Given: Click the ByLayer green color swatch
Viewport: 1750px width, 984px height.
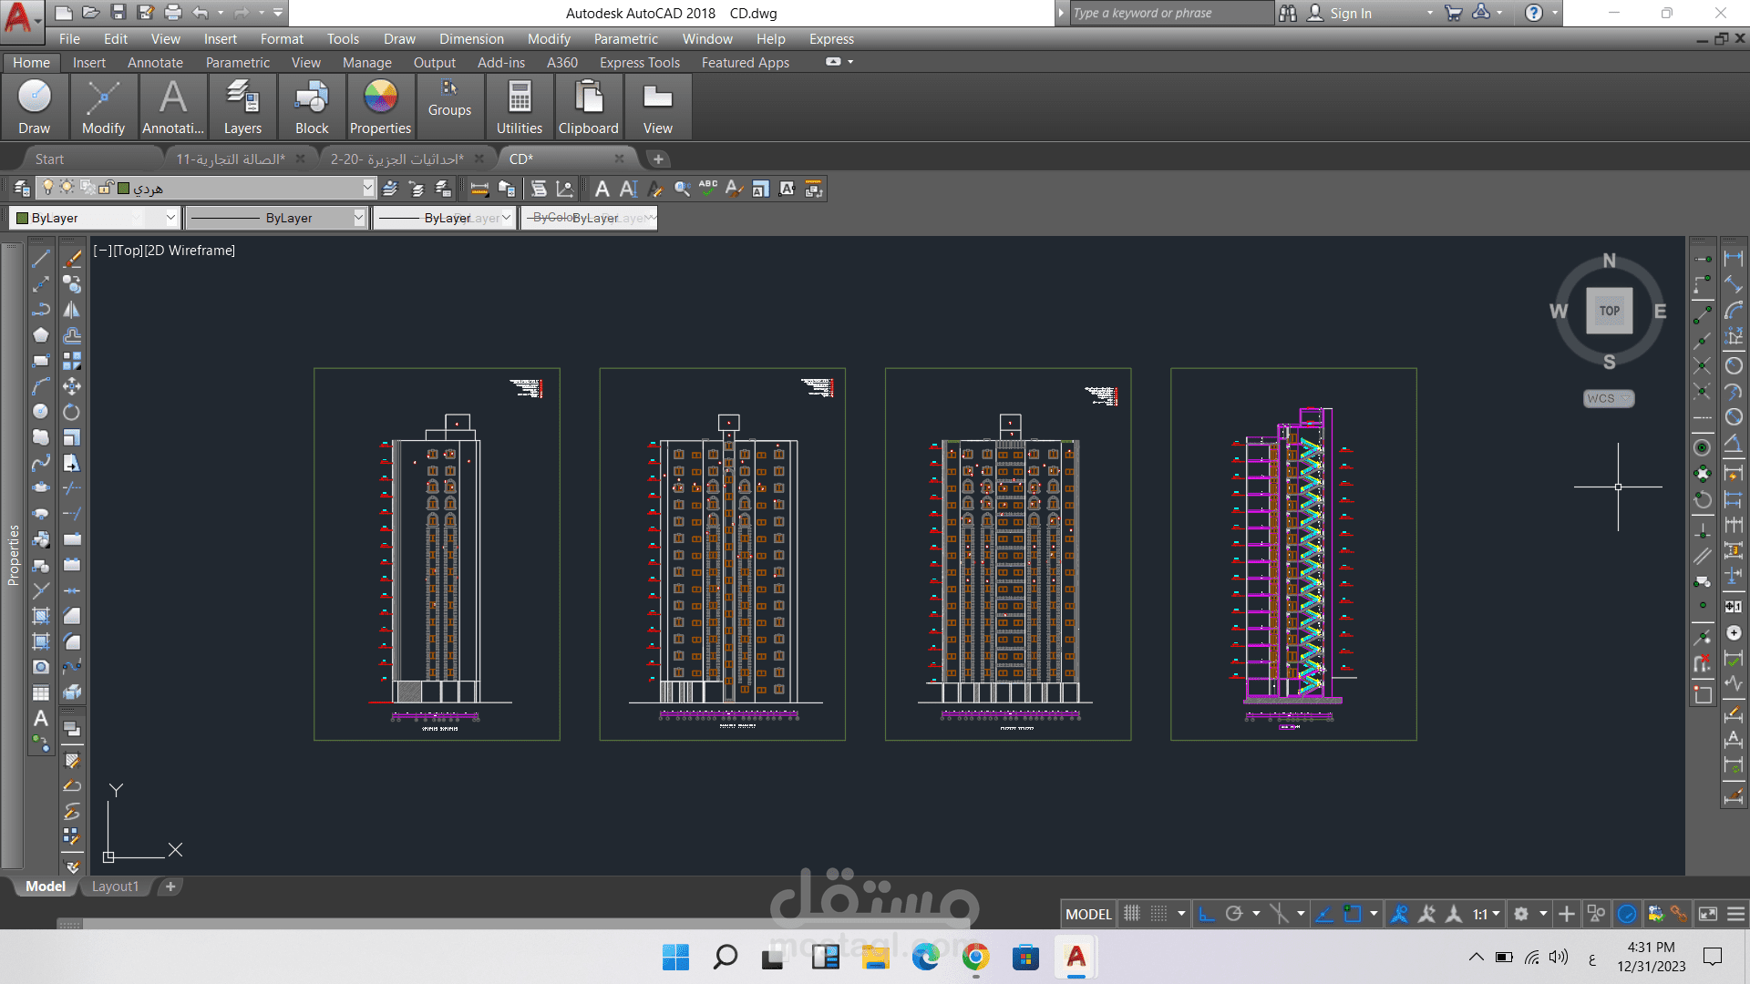Looking at the screenshot, I should tap(23, 218).
